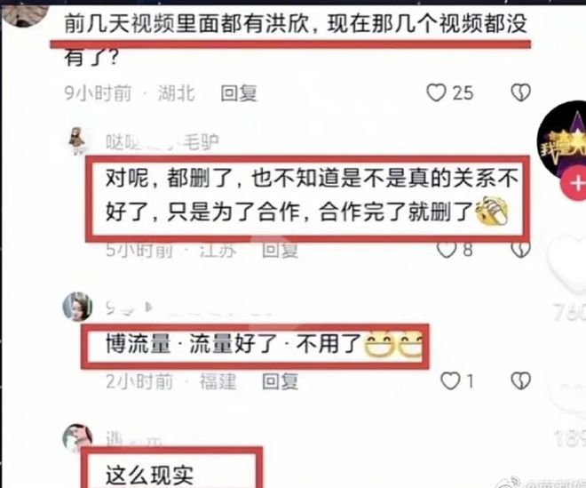Viewport: 586px width, 488px height.
Task: Like the comment with 25 likes
Action: 436,92
